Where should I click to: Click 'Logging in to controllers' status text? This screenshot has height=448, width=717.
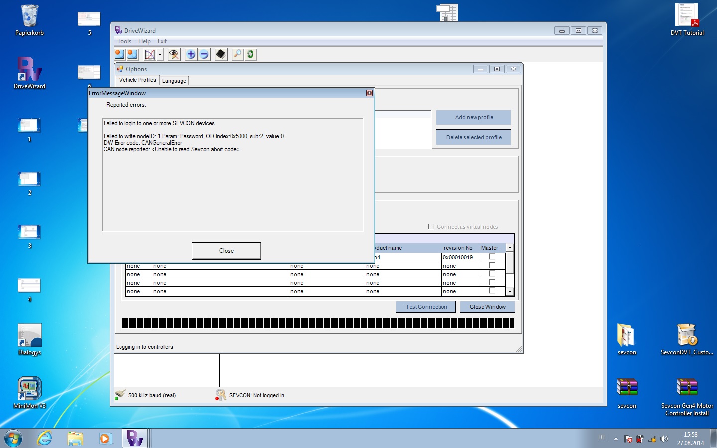point(144,347)
